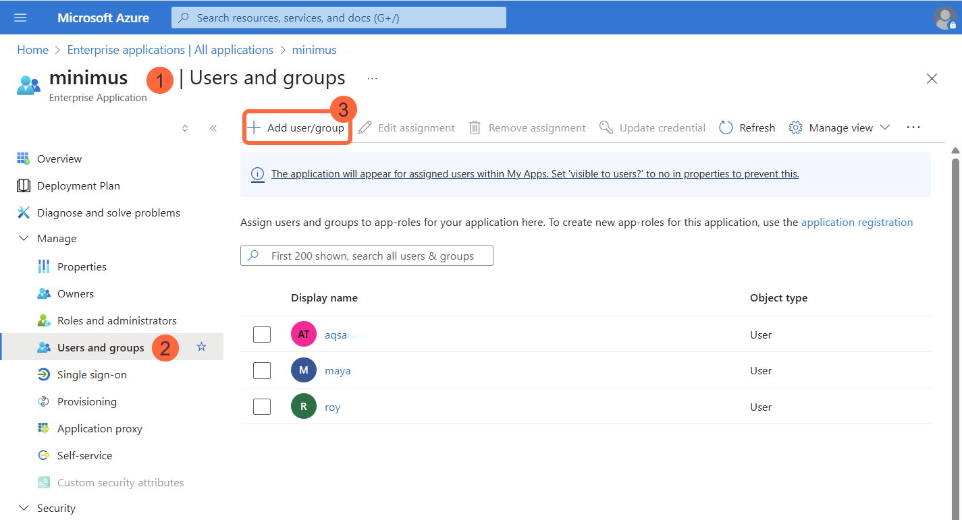Click the Manage view gear icon
962x520 pixels.
[795, 127]
